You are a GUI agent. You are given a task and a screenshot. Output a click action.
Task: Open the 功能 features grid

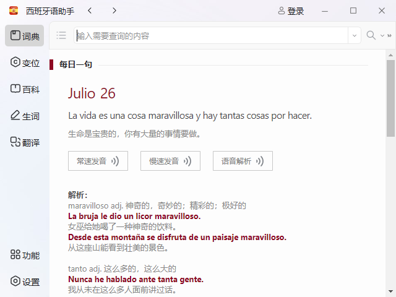pyautogui.click(x=25, y=255)
